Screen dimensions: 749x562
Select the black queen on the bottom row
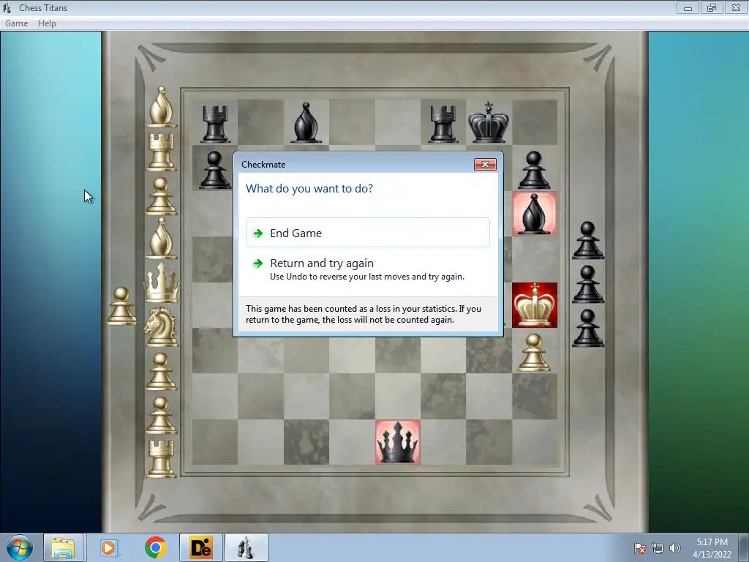point(397,442)
